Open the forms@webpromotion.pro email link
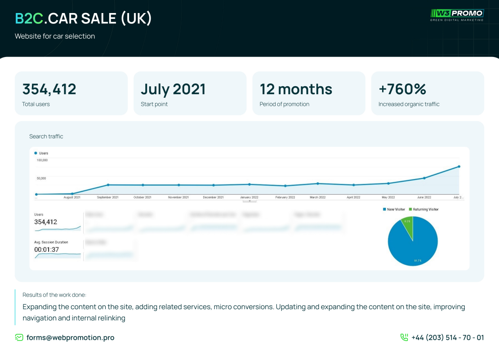This screenshot has height=355, width=499. tap(70, 337)
